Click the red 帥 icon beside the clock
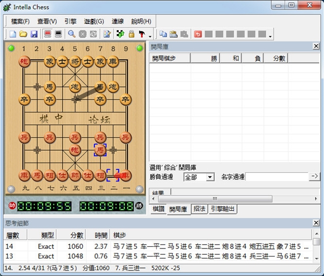324x276 pixels. (x=12, y=206)
